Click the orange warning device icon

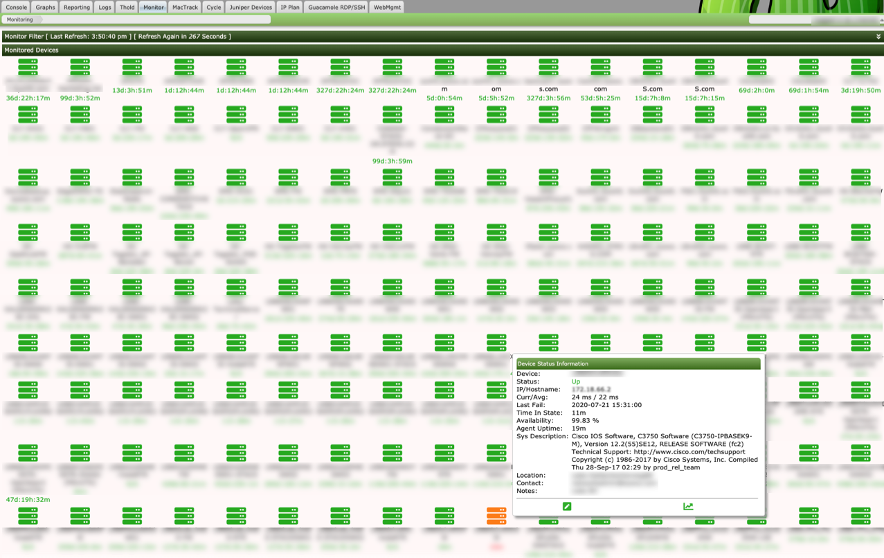pyautogui.click(x=496, y=516)
